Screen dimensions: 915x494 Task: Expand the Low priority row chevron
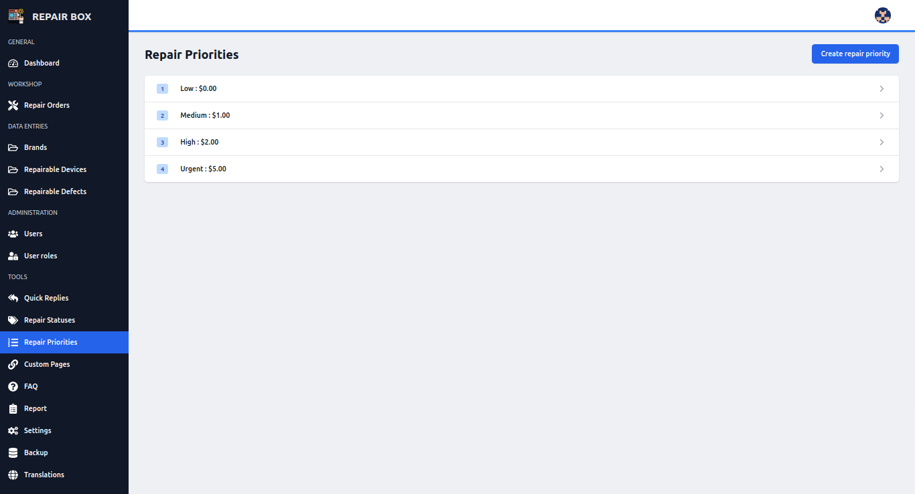882,88
